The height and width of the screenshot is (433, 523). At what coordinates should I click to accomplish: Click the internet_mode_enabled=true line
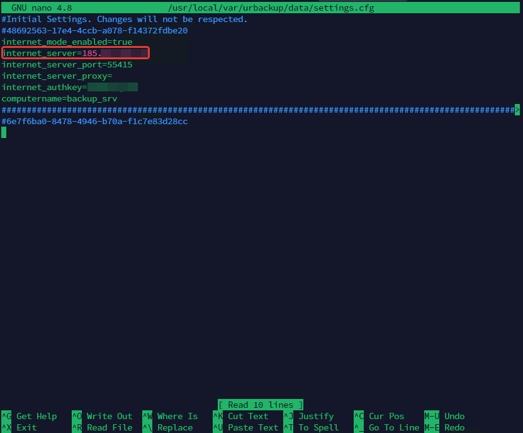click(x=67, y=42)
